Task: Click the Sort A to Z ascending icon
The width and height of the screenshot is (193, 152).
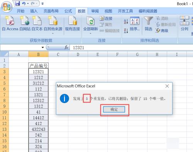Action: click(x=126, y=21)
